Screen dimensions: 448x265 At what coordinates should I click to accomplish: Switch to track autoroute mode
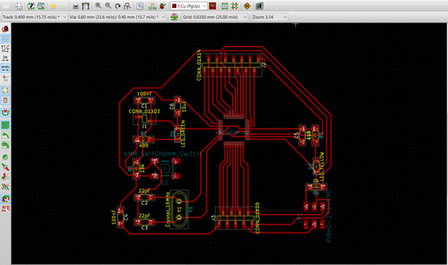coord(235,6)
